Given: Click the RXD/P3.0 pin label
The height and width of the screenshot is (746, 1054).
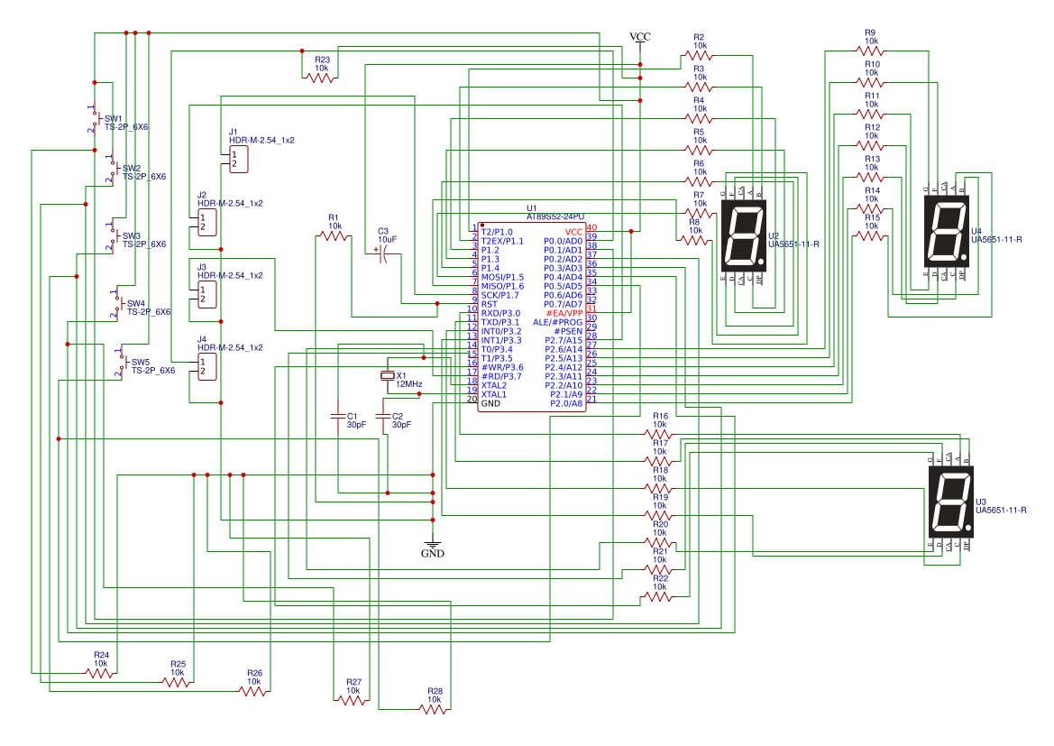Looking at the screenshot, I should pos(500,314).
